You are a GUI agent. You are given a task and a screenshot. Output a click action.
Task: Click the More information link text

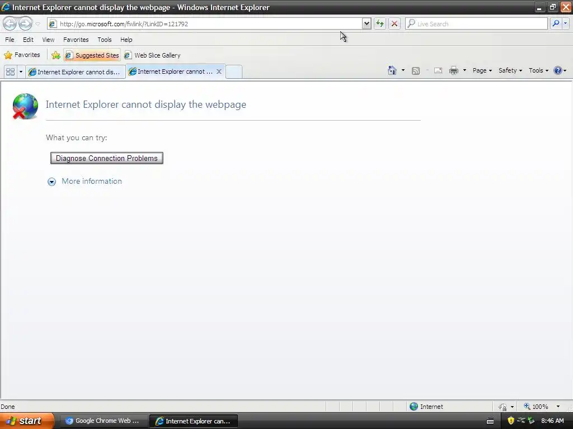tap(92, 182)
